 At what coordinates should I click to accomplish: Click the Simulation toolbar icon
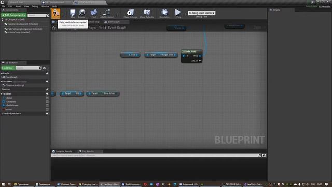pyautogui.click(x=164, y=14)
